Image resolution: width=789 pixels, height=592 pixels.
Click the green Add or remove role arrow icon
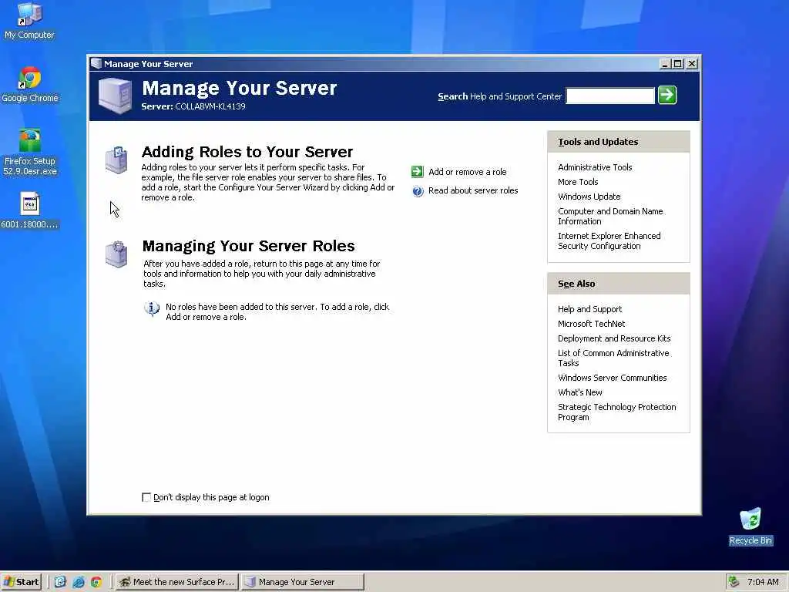click(x=418, y=172)
